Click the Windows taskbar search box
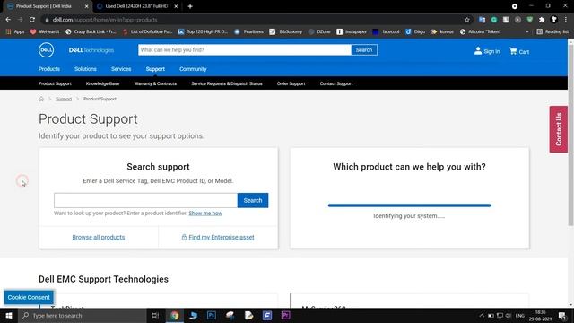Image resolution: width=574 pixels, height=323 pixels. (83, 315)
